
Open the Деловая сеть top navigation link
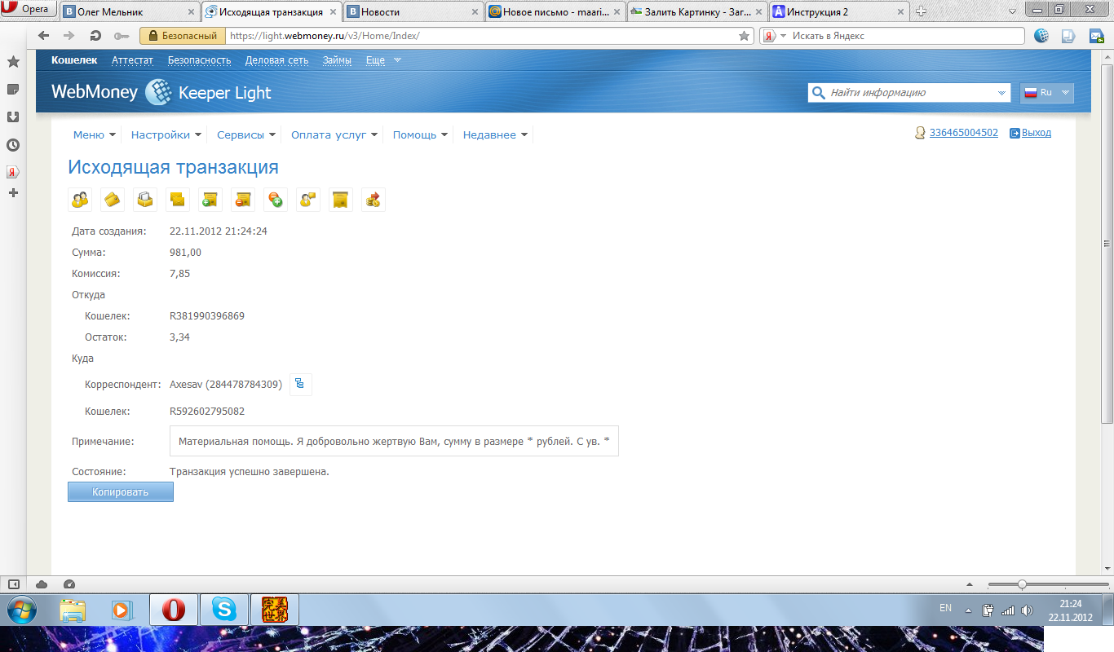277,60
